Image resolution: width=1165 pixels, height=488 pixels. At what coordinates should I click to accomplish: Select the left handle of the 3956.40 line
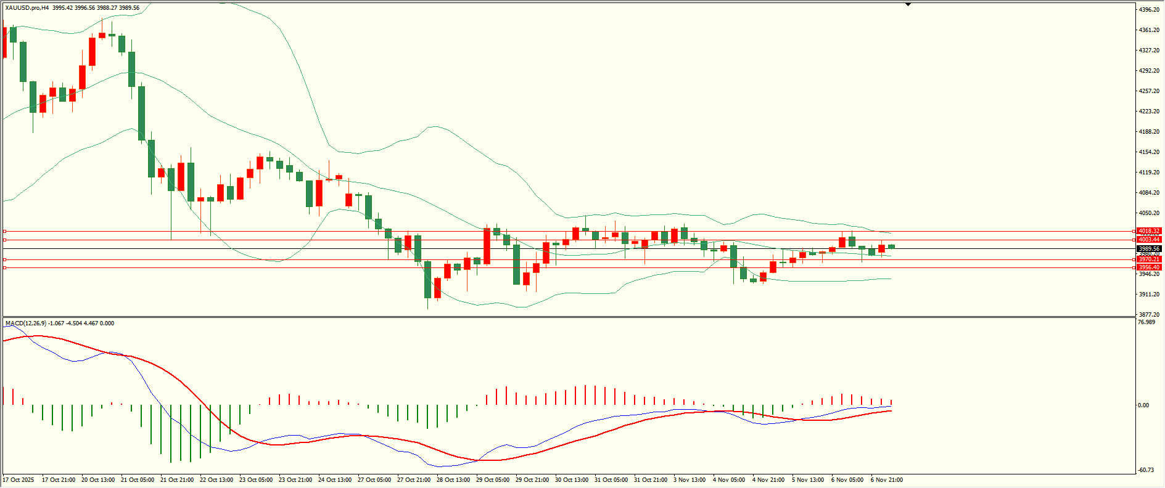pos(5,267)
